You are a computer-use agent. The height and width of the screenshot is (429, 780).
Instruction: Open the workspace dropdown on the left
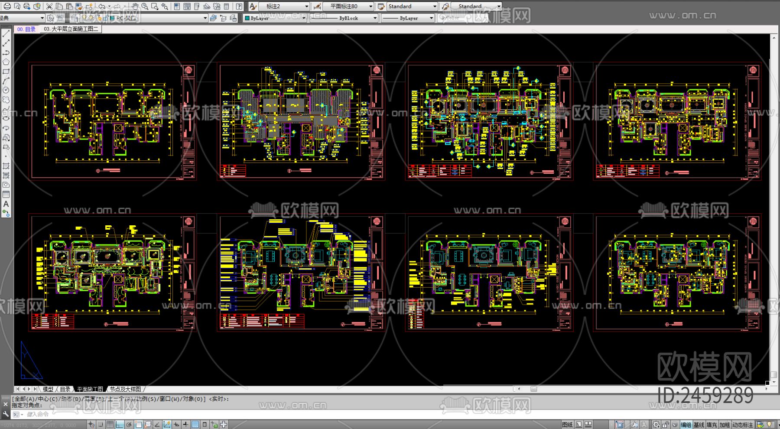pos(22,18)
